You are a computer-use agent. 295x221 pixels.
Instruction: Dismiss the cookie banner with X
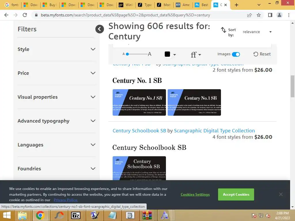point(281,194)
